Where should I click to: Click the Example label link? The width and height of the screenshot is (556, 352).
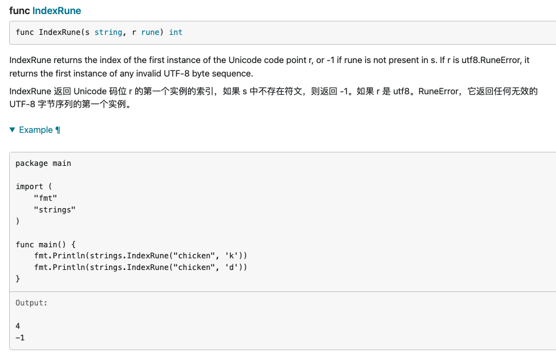pos(36,130)
